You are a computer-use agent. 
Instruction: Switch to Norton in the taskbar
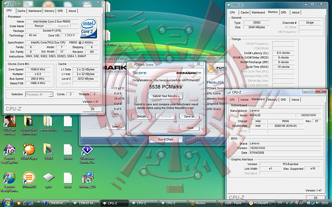click(202, 203)
